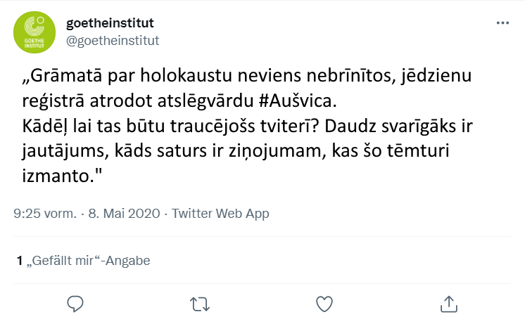Image resolution: width=525 pixels, height=324 pixels.
Task: Open the Twitter Web App source link
Action: [220, 214]
